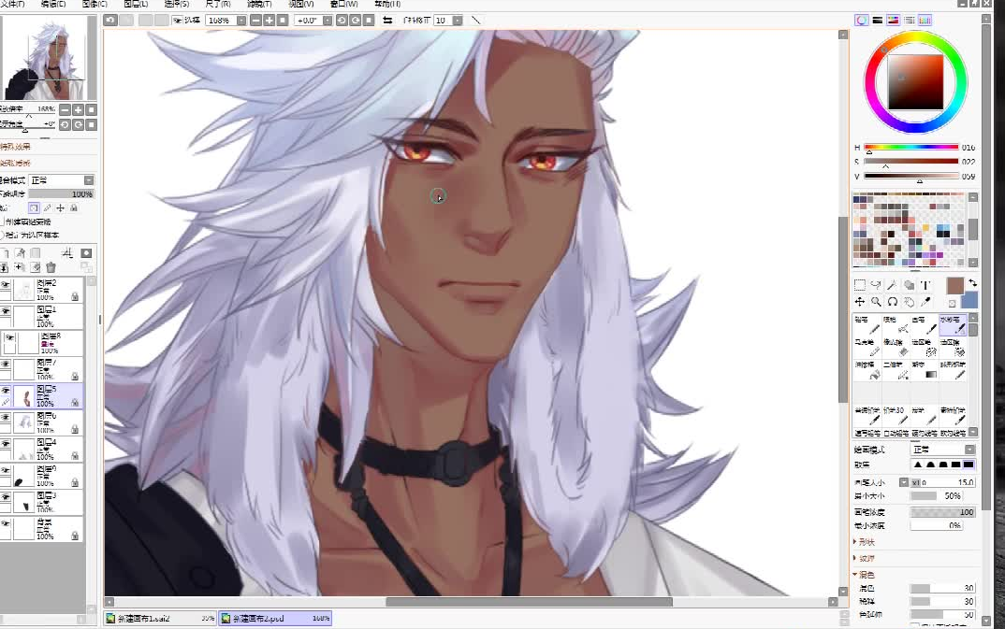Select the text tool
Screen dimensions: 1005x629
pos(925,285)
